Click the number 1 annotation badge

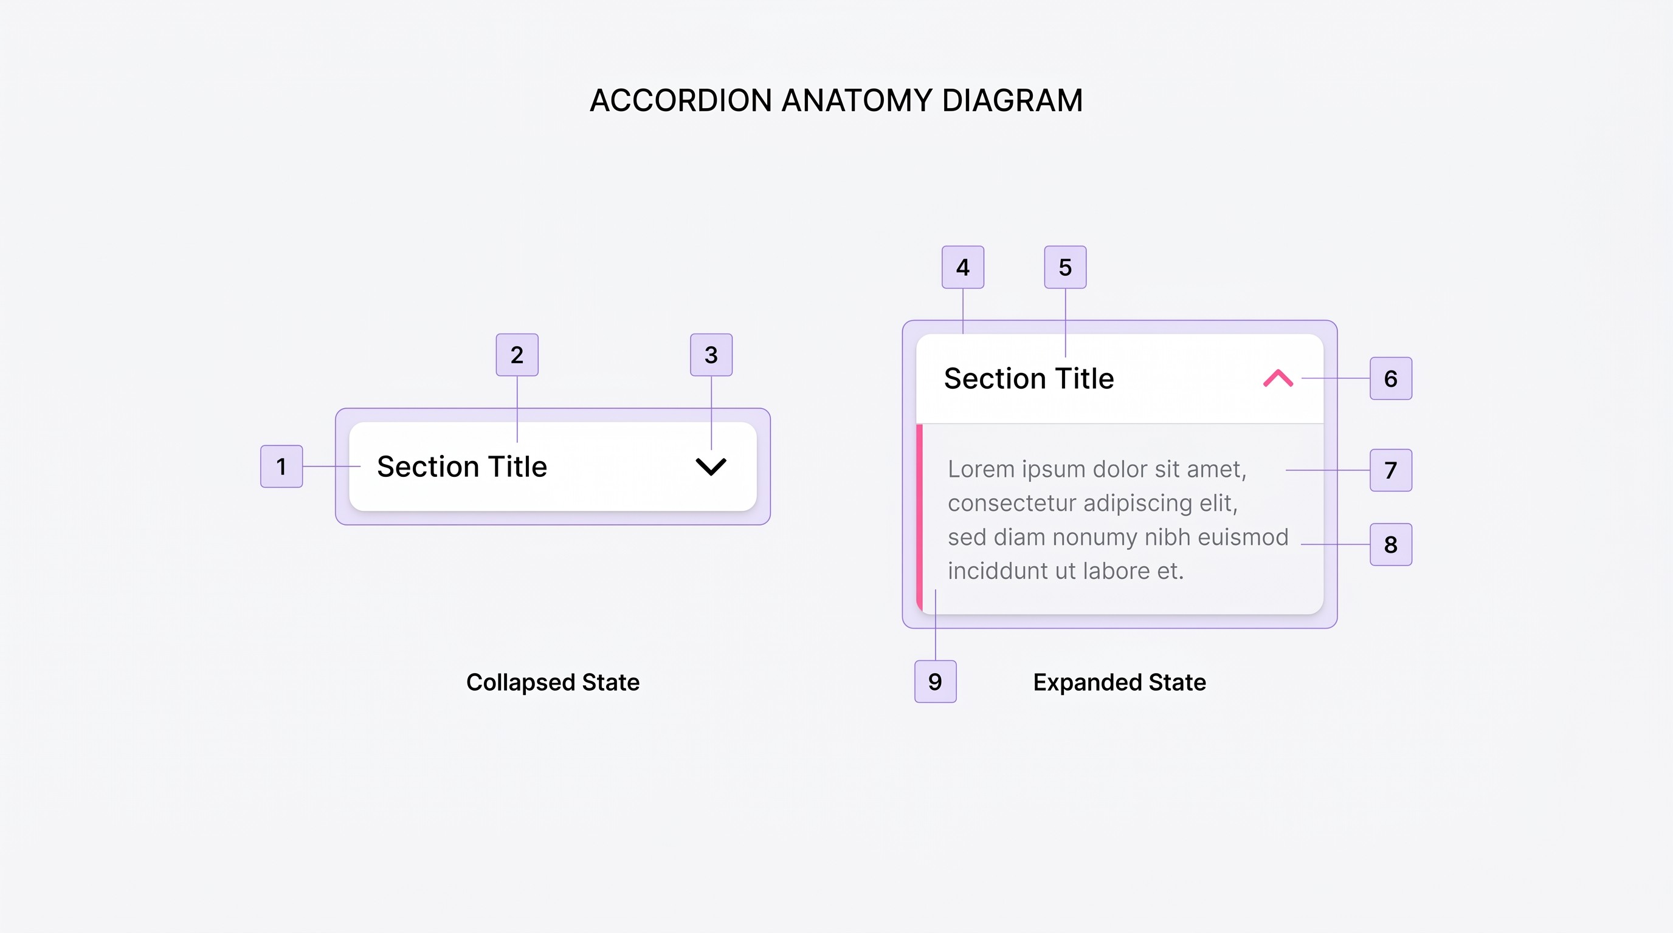(x=281, y=466)
